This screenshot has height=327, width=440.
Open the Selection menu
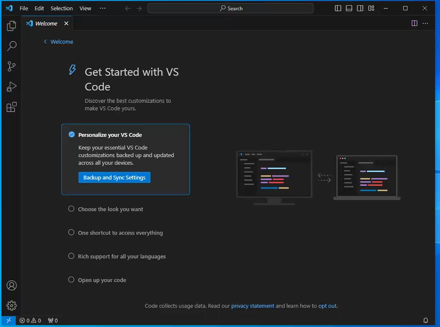61,8
